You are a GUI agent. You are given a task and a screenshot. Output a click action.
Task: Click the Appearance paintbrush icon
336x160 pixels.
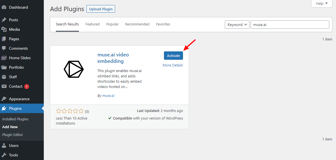[x=4, y=99]
